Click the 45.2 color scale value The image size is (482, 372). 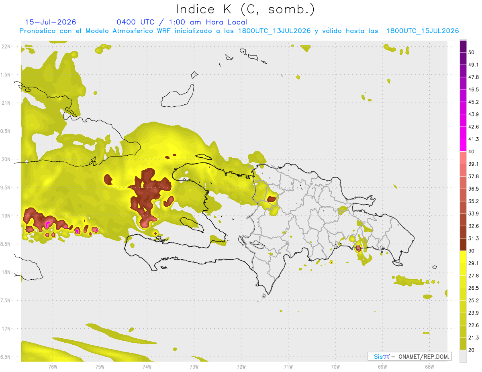click(x=474, y=102)
